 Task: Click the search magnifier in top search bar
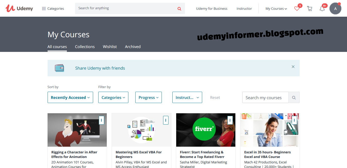point(179,8)
